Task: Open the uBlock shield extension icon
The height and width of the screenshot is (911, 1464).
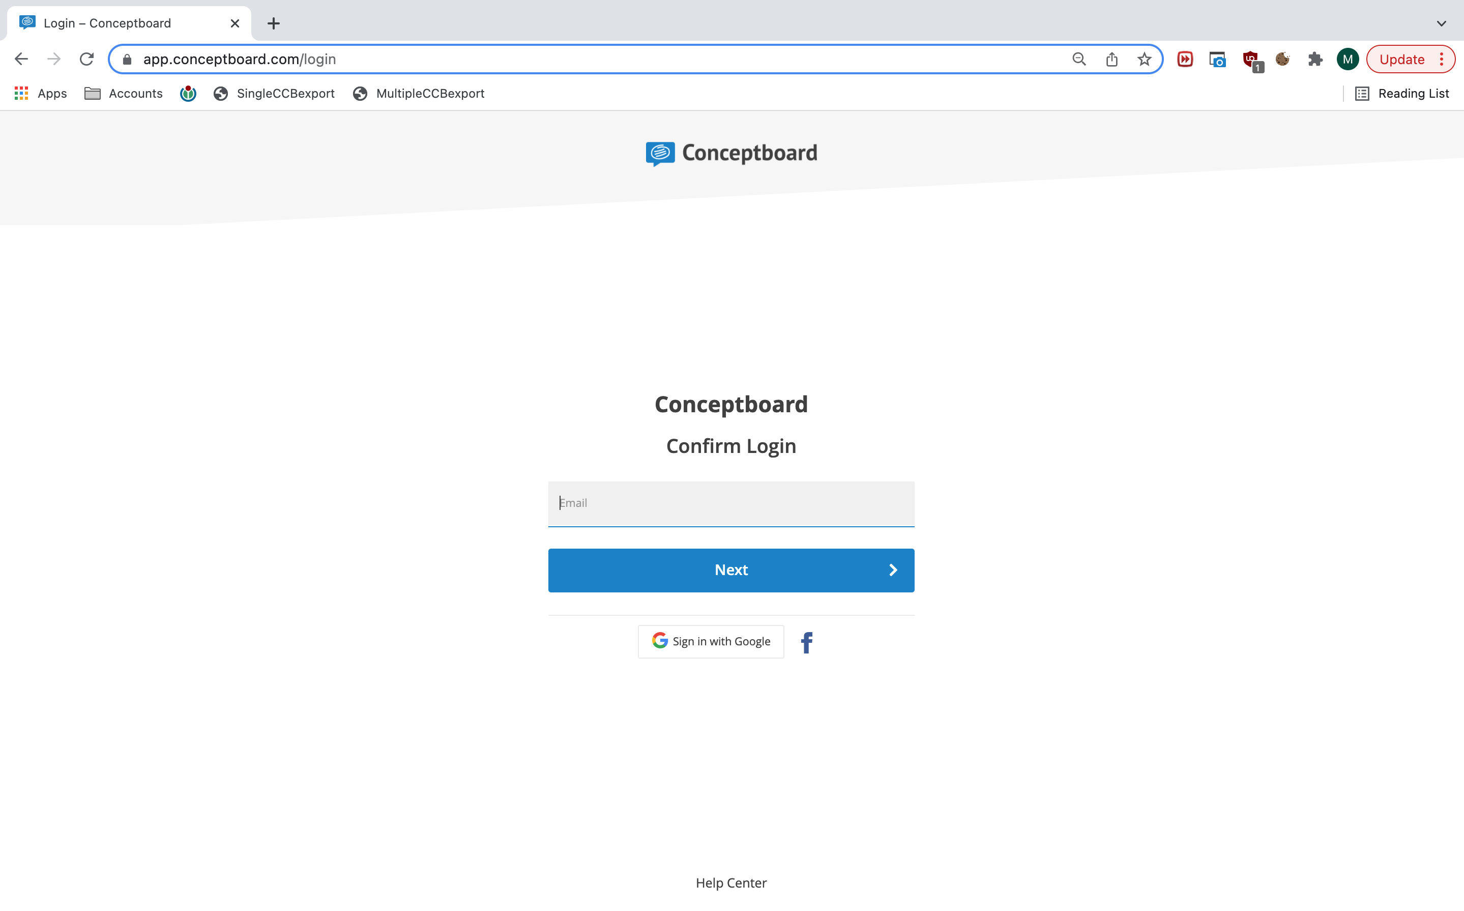Action: pyautogui.click(x=1251, y=60)
